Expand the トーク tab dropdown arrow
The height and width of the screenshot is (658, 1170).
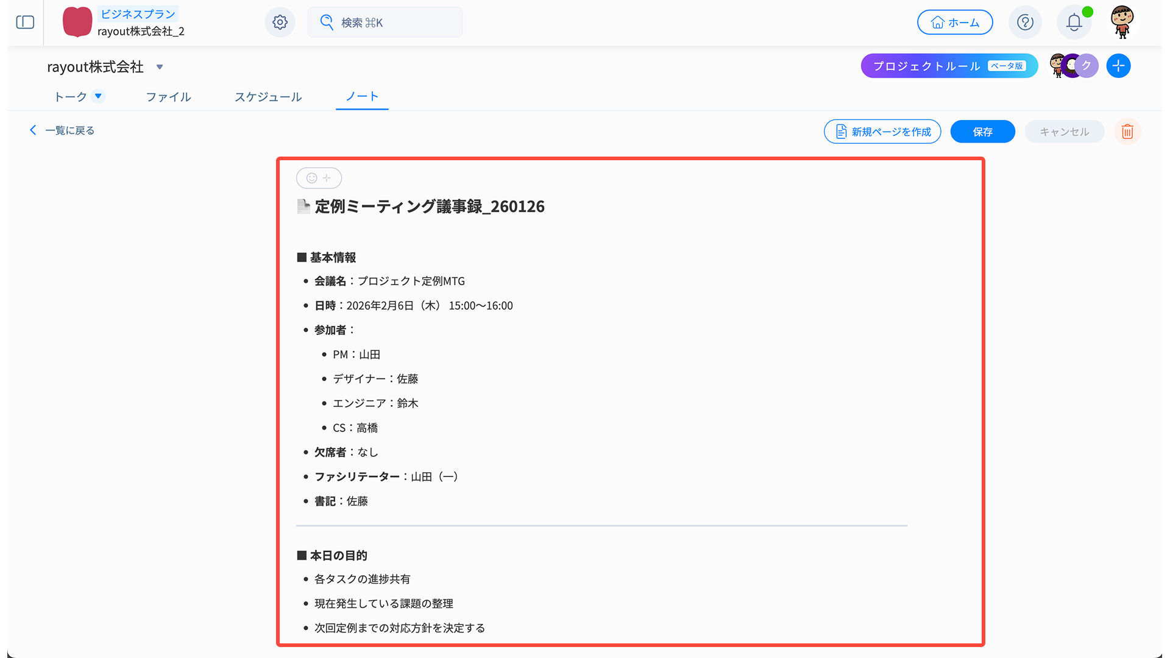pyautogui.click(x=98, y=96)
